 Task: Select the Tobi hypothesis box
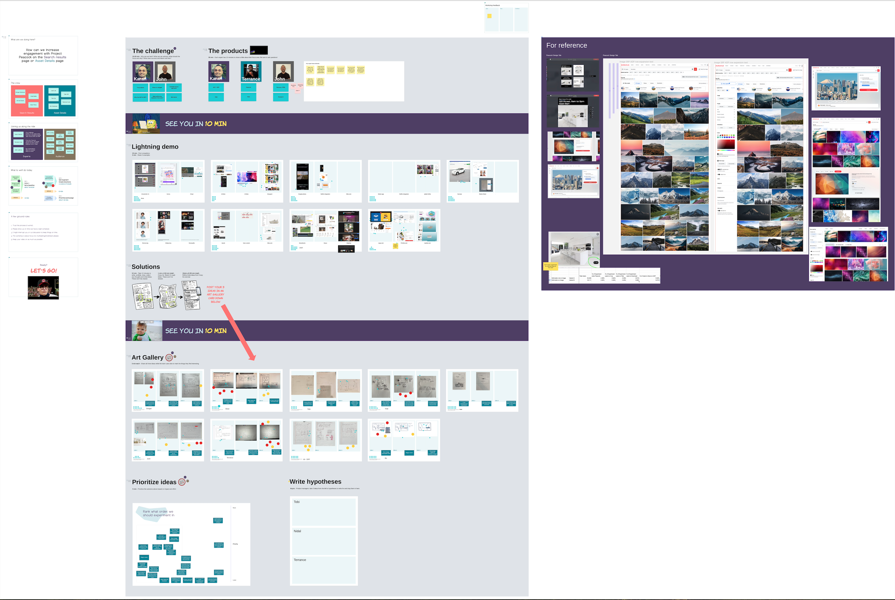(324, 512)
